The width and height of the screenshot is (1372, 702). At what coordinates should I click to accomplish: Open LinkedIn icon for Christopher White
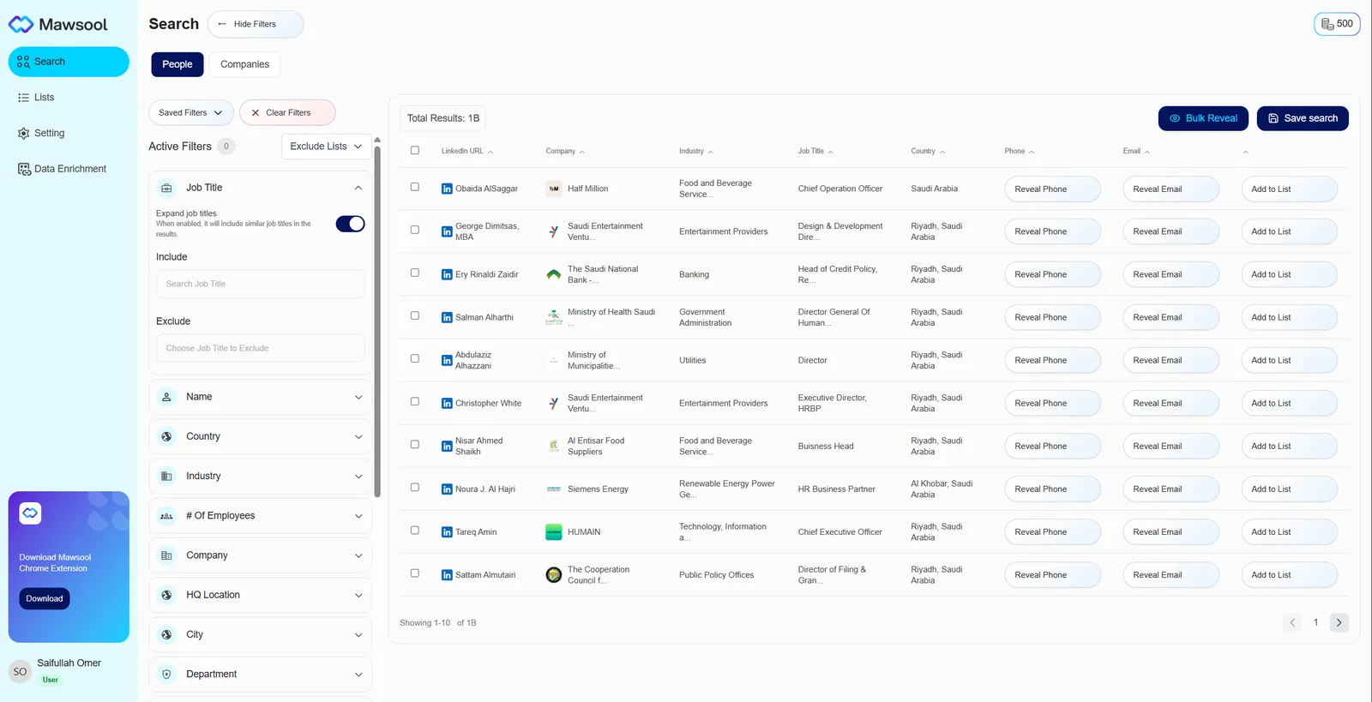click(x=447, y=404)
